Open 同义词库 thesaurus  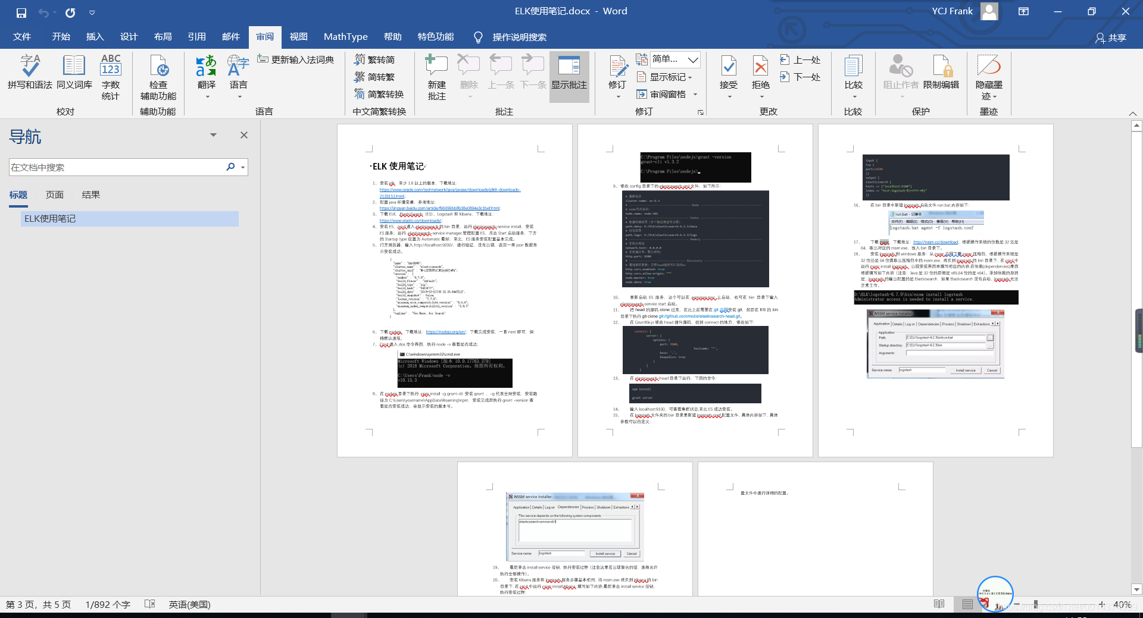[x=74, y=72]
